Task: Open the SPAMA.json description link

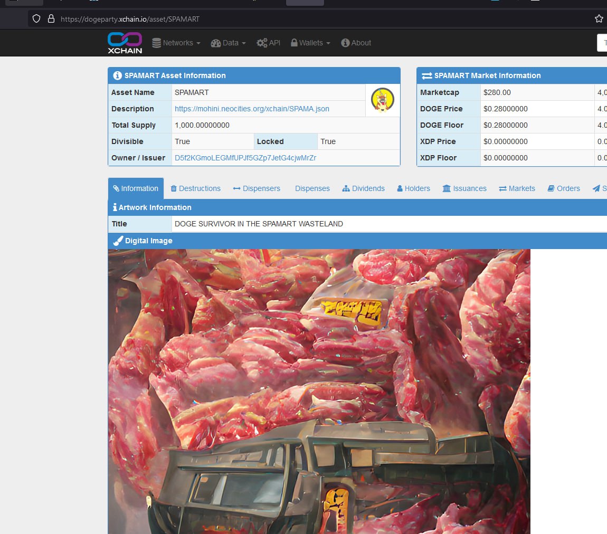Action: 252,109
